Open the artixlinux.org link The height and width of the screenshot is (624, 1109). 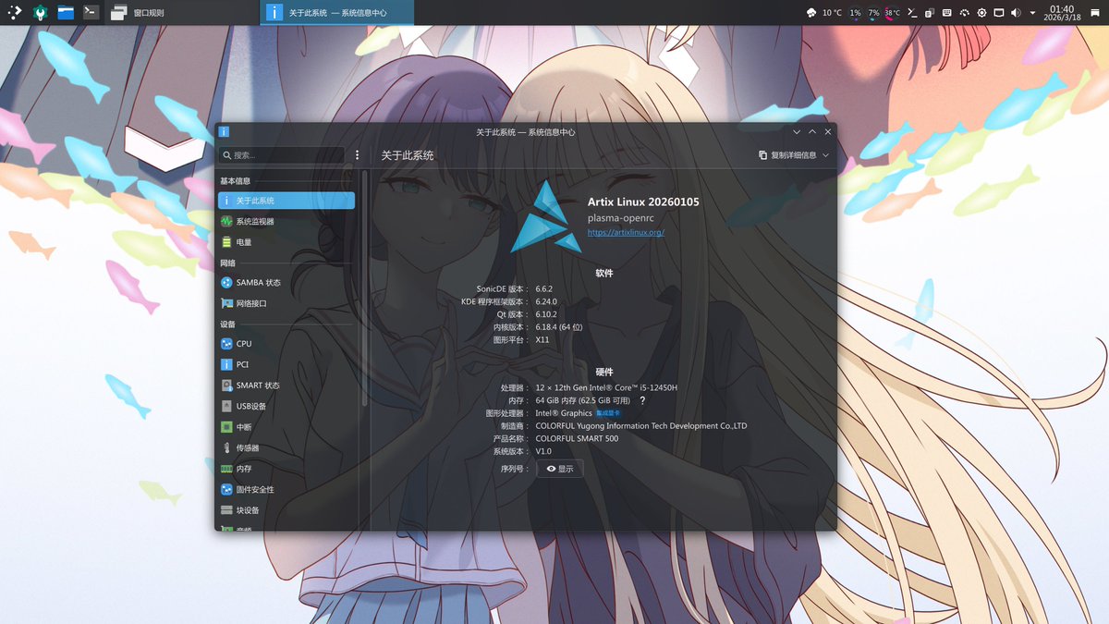626,232
